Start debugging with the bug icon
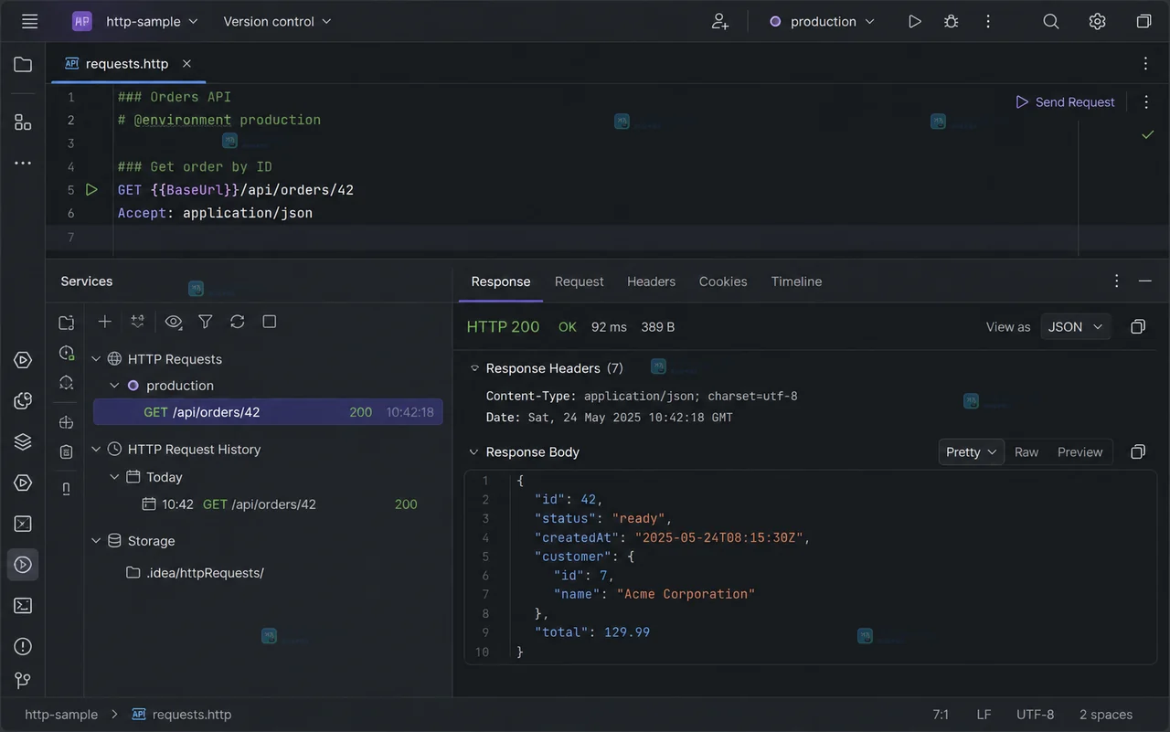 click(951, 21)
